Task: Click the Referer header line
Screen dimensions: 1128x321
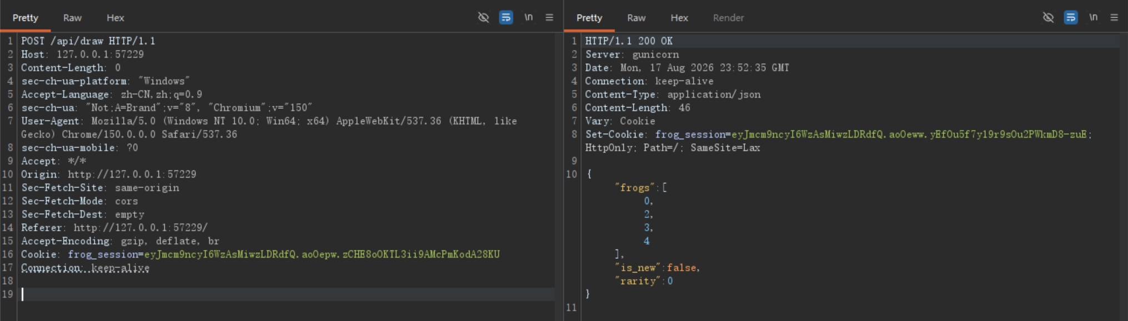Action: [114, 228]
